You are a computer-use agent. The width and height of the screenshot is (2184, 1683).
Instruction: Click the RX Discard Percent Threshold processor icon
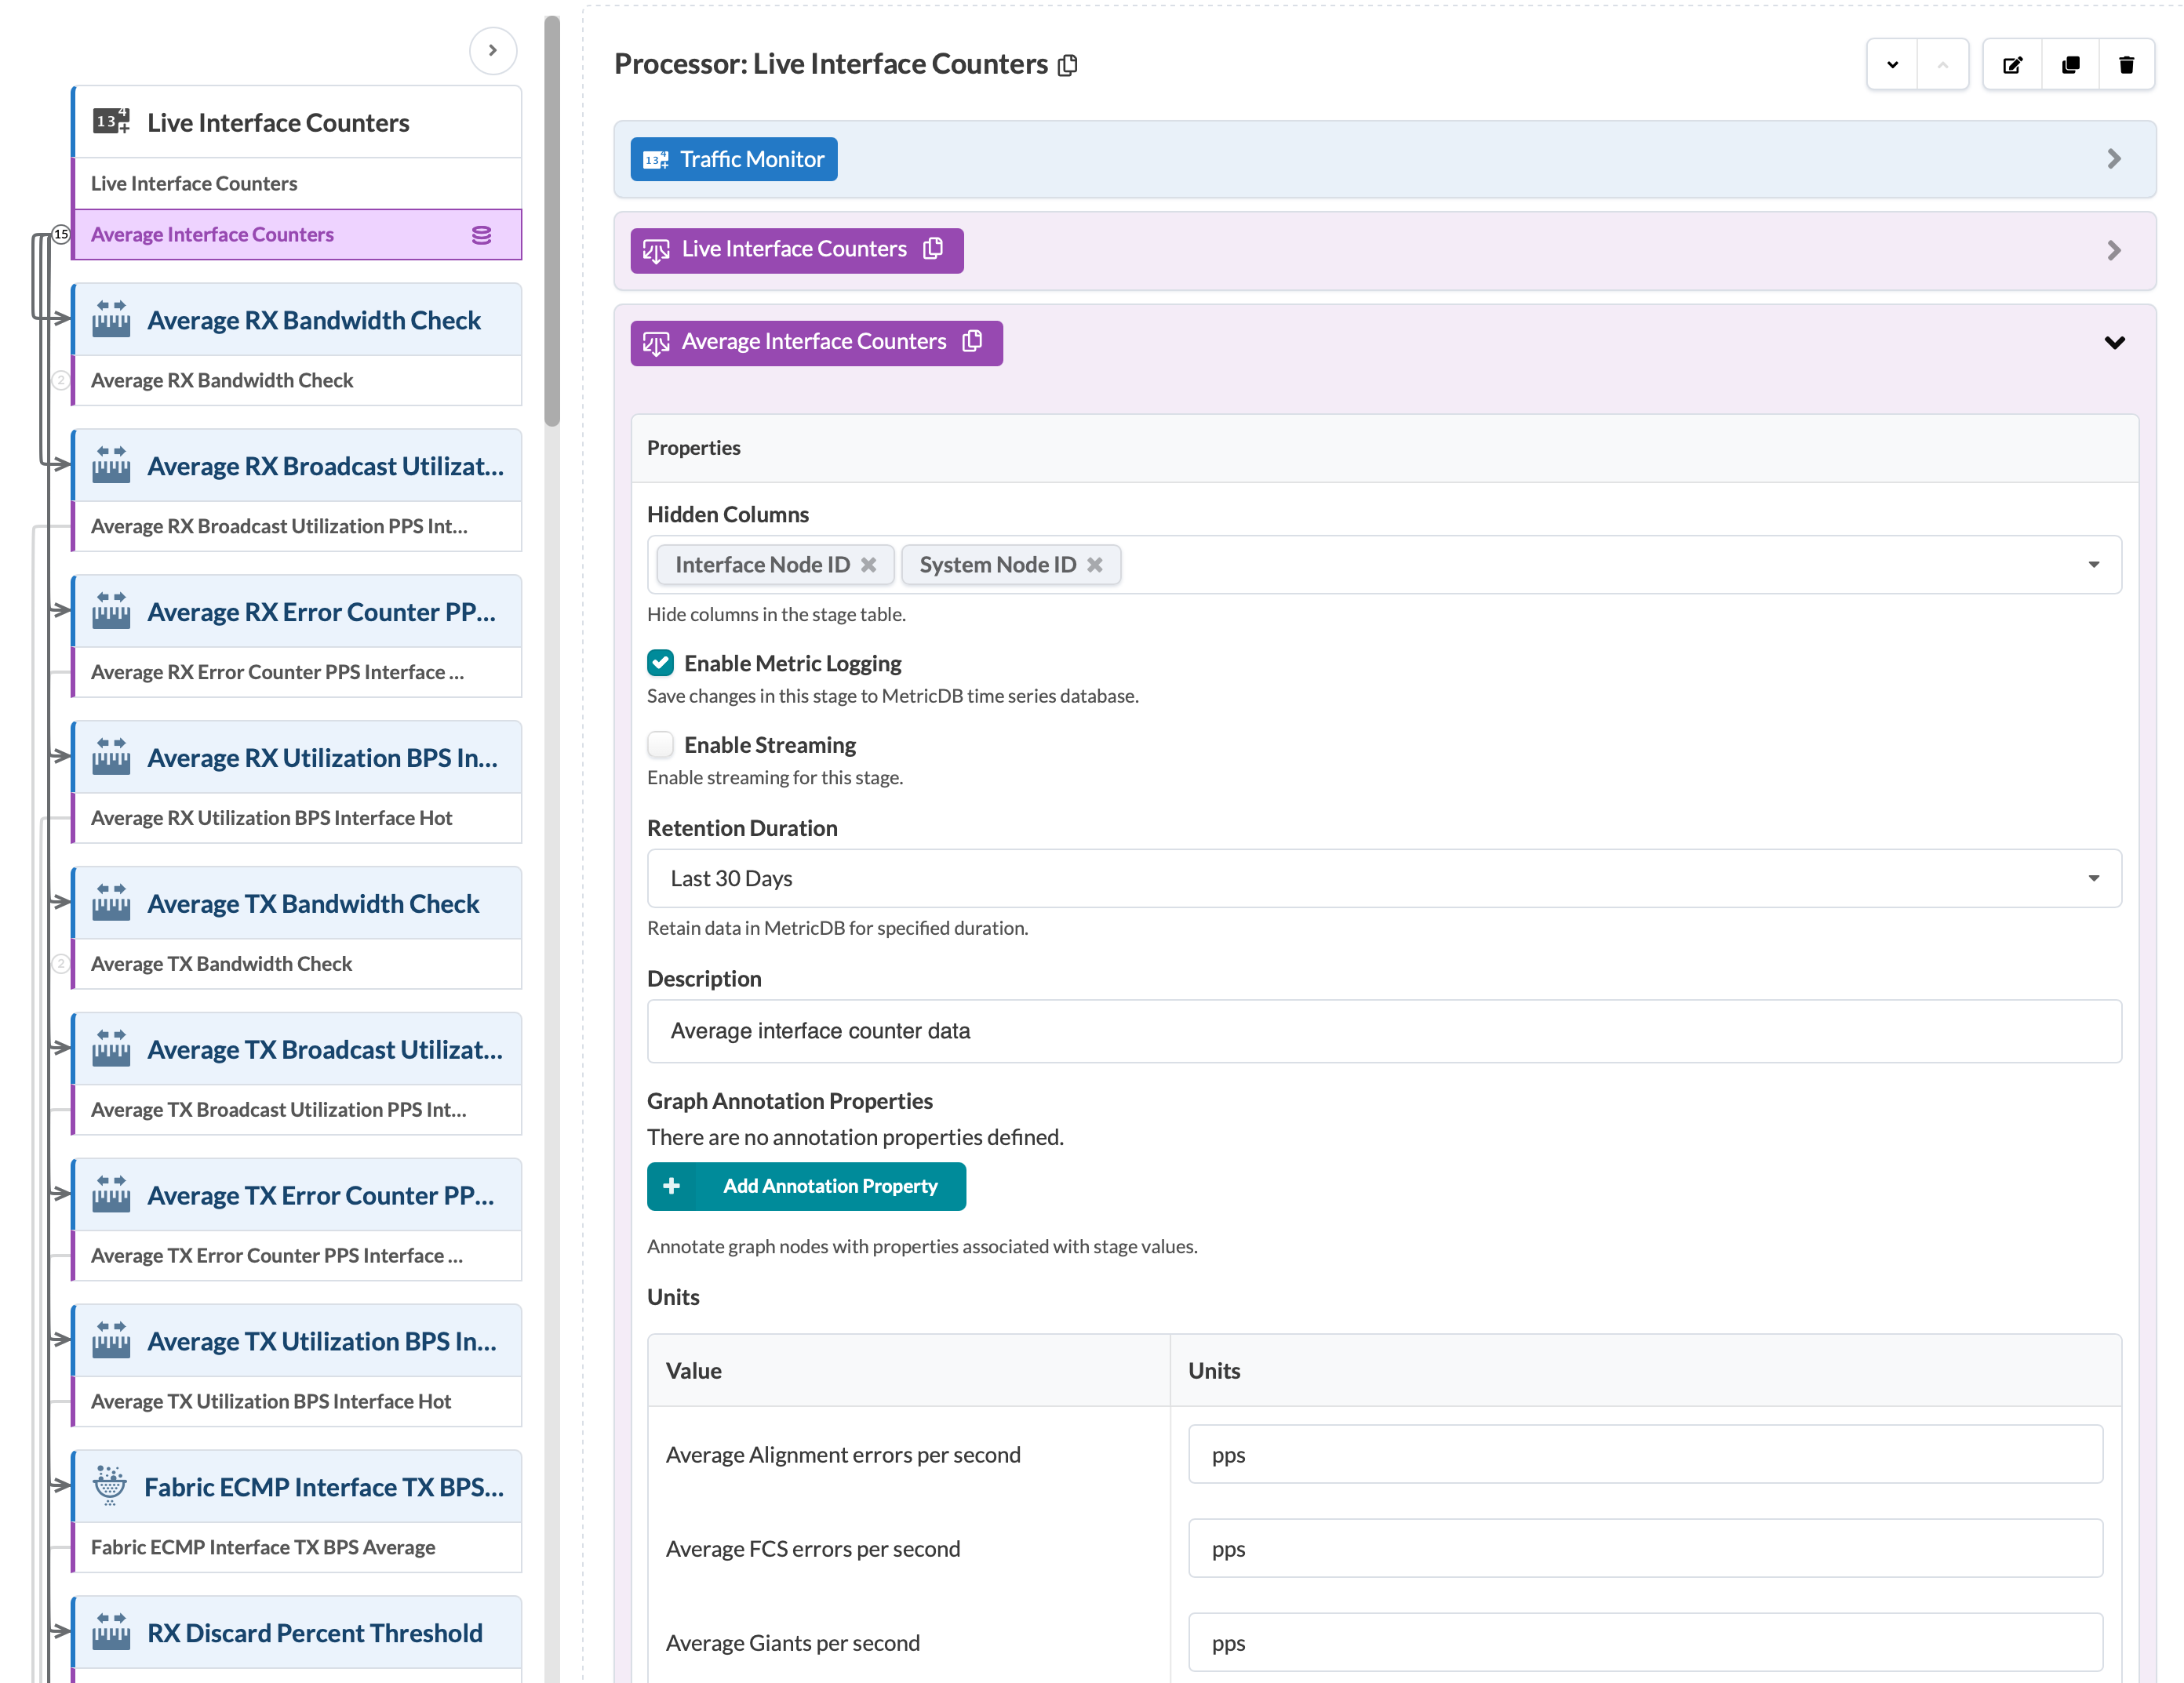coord(111,1633)
